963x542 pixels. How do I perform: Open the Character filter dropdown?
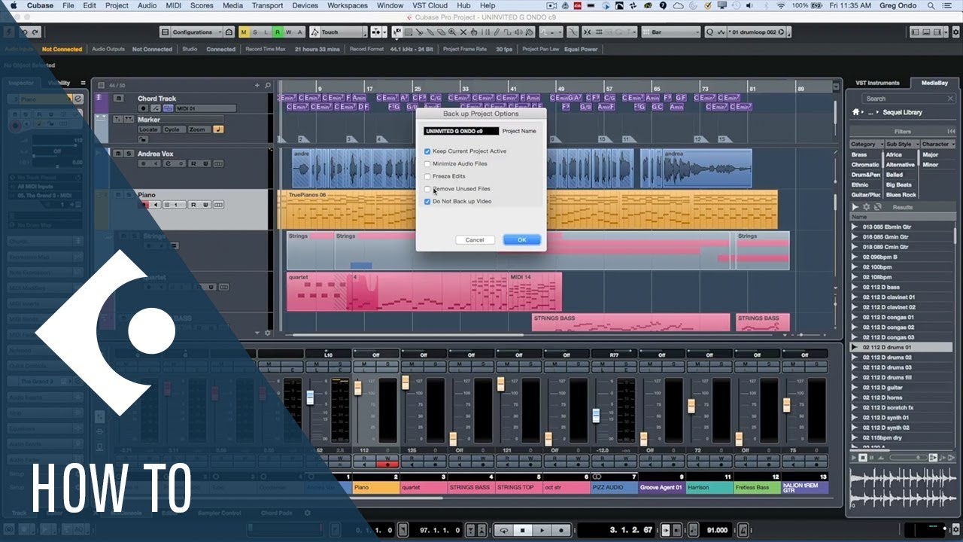click(x=937, y=144)
